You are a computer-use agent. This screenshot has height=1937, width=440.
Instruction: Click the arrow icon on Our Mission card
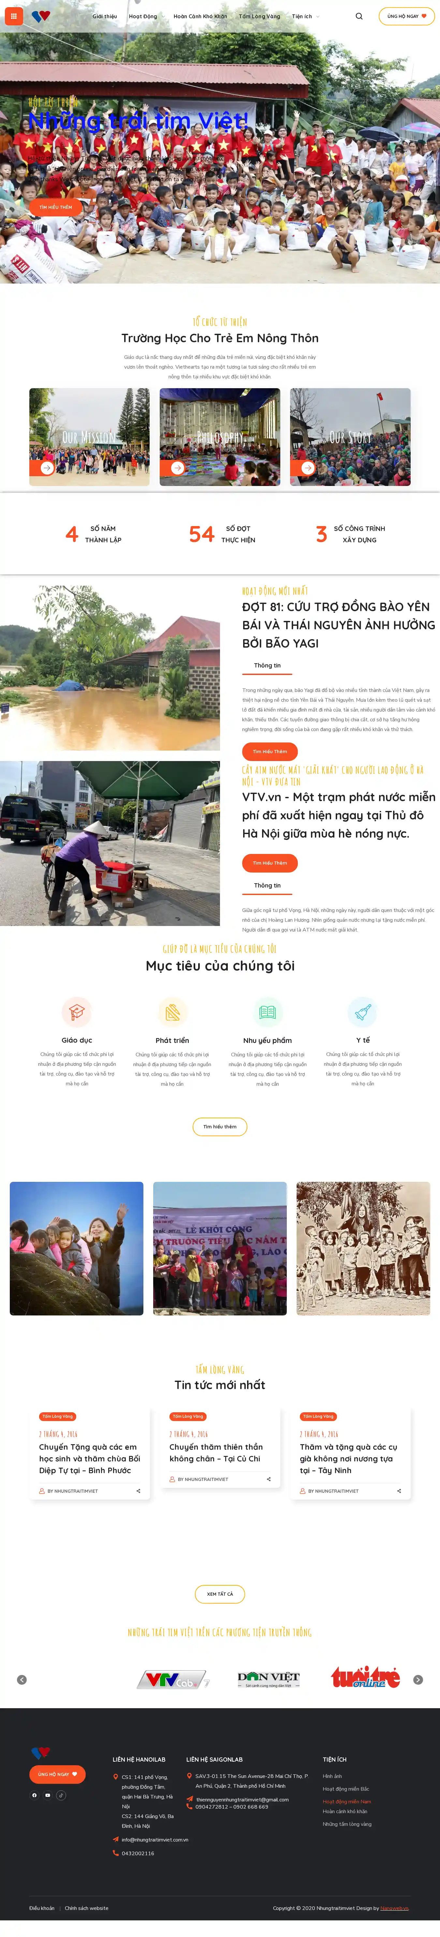pos(47,468)
